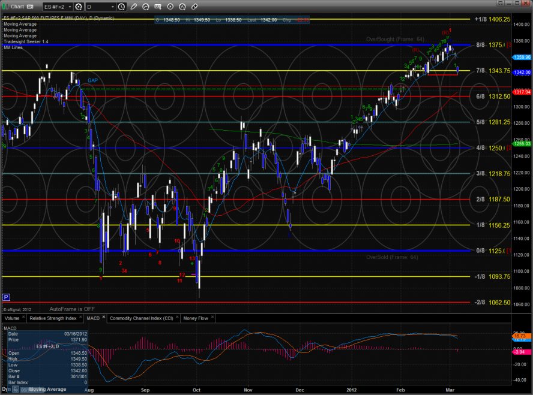533x395 pixels.
Task: Click the 1342.00 last price marker
Action: tap(522, 73)
